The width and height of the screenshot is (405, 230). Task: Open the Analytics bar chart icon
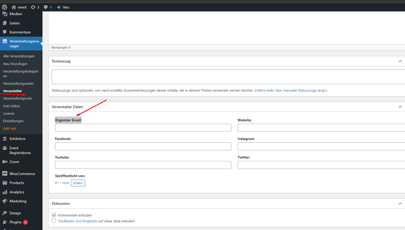coord(5,192)
